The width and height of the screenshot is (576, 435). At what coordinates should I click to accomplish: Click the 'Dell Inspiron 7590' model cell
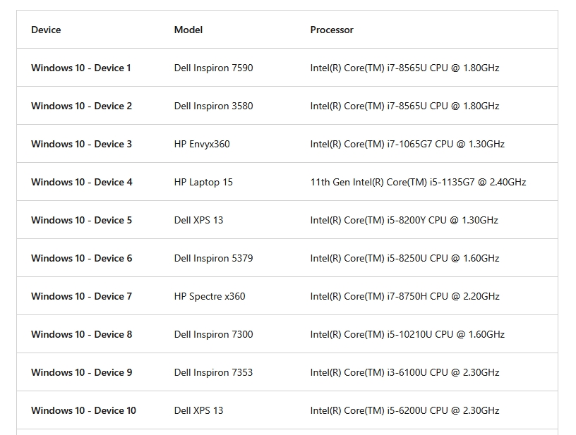(213, 68)
